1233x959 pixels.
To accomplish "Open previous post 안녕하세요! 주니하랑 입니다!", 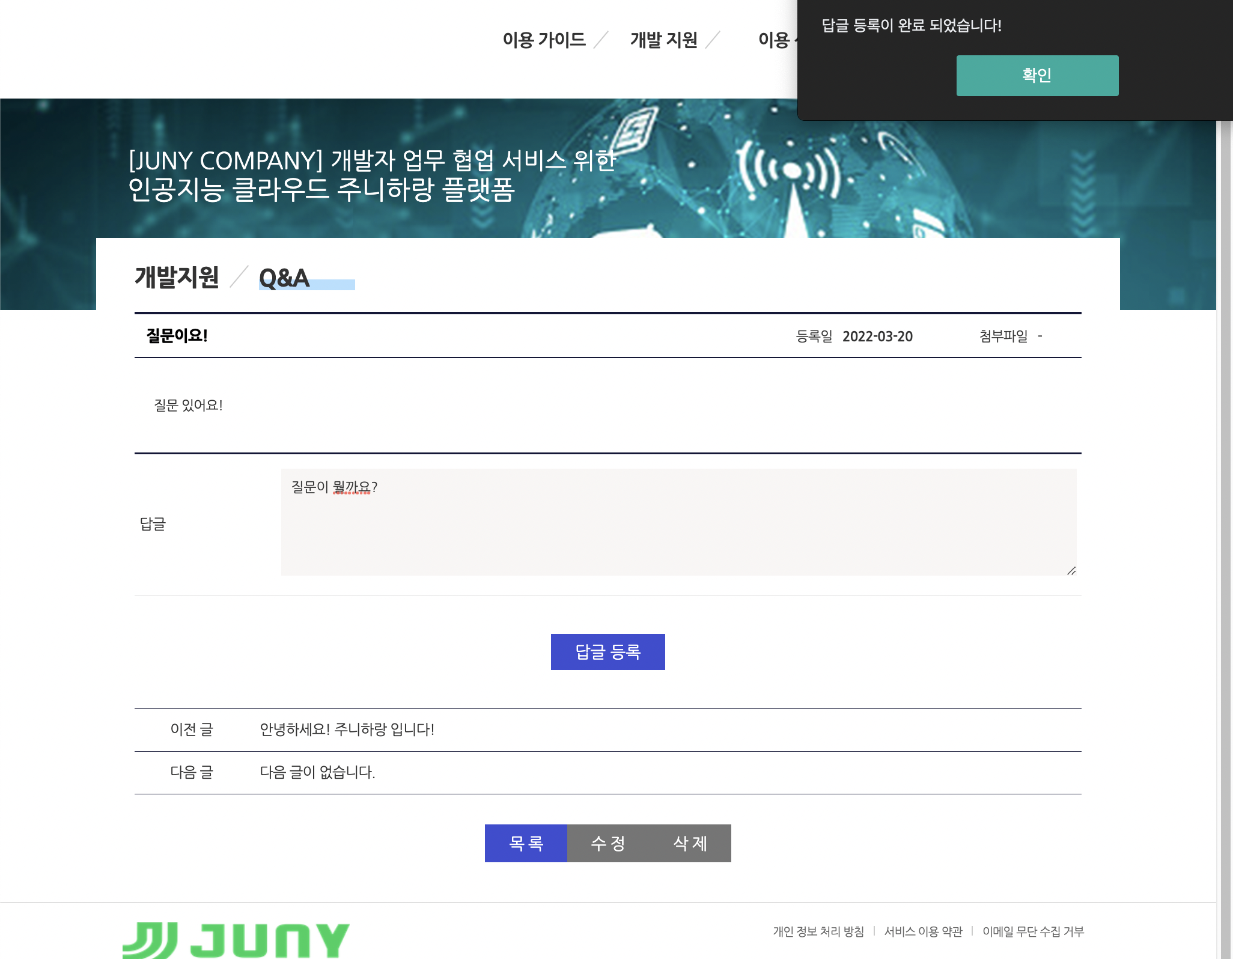I will [x=347, y=729].
